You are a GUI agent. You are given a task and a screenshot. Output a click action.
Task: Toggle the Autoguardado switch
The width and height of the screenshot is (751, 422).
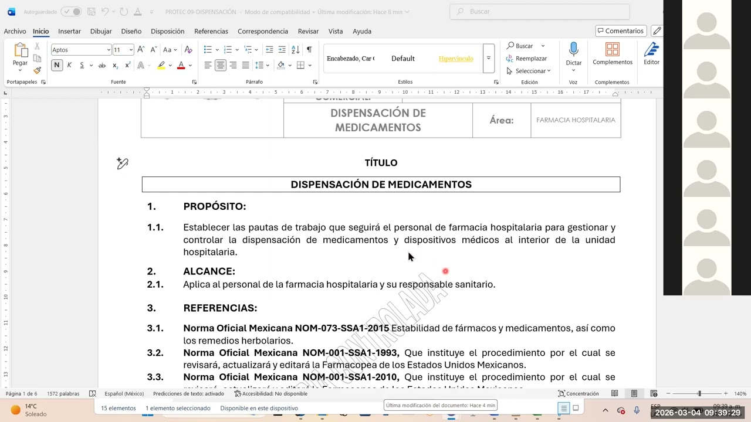[71, 12]
